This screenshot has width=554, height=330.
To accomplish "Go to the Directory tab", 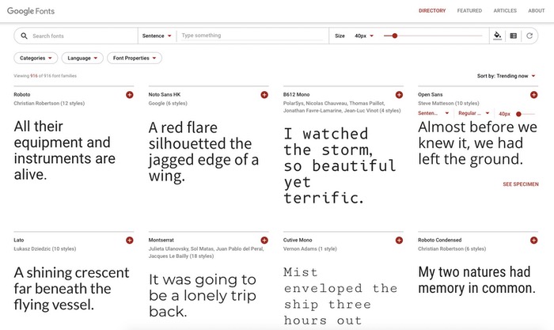I will tap(432, 10).
